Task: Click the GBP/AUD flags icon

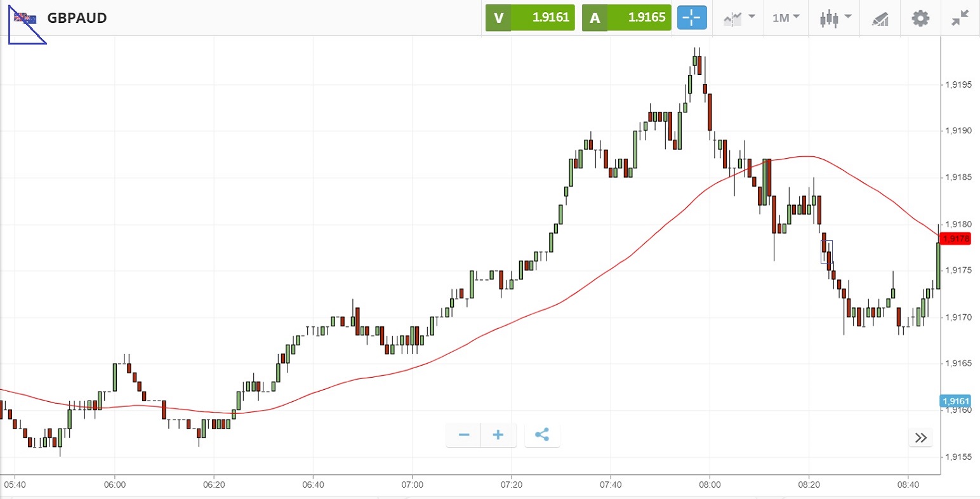Action: click(x=25, y=18)
